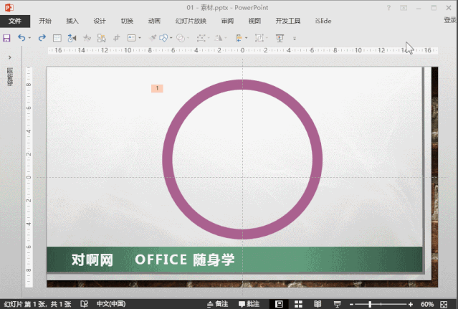Open the undo history dropdown arrow

click(x=29, y=38)
